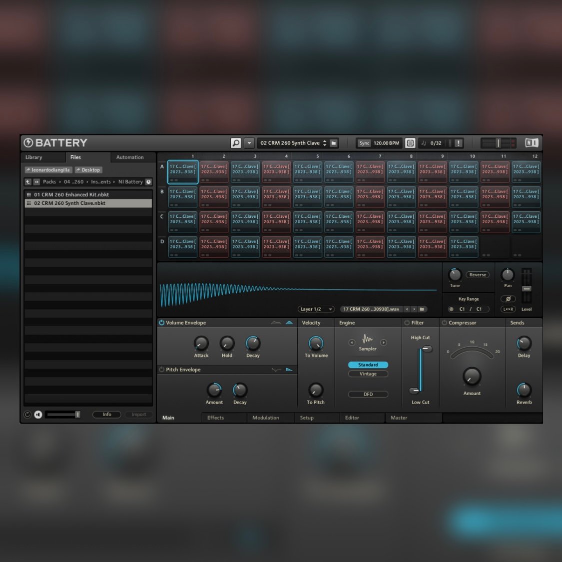The width and height of the screenshot is (562, 562).
Task: Select the blue Pitch Envelope shape icon
Action: 289,370
